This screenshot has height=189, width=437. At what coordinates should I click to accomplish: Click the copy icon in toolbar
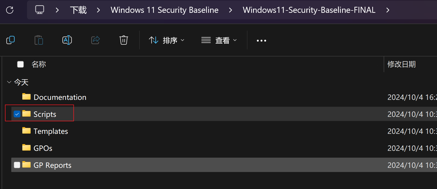pos(10,40)
